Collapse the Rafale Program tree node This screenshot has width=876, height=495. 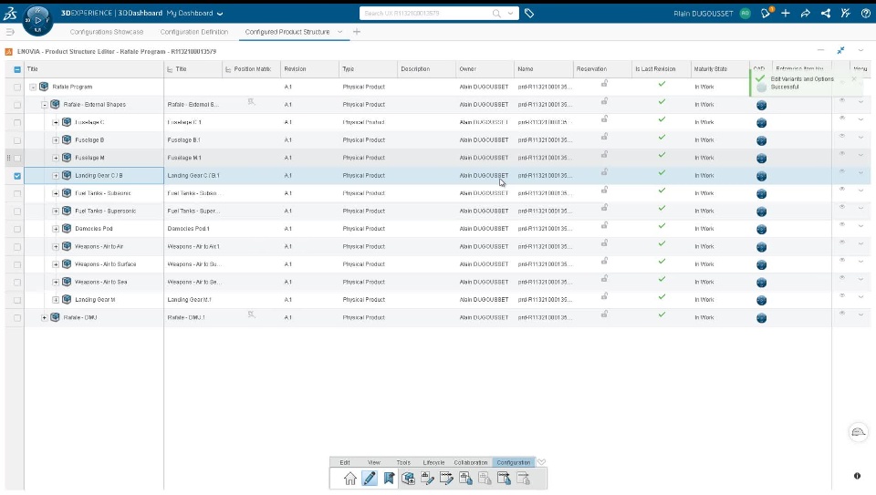[x=33, y=87]
